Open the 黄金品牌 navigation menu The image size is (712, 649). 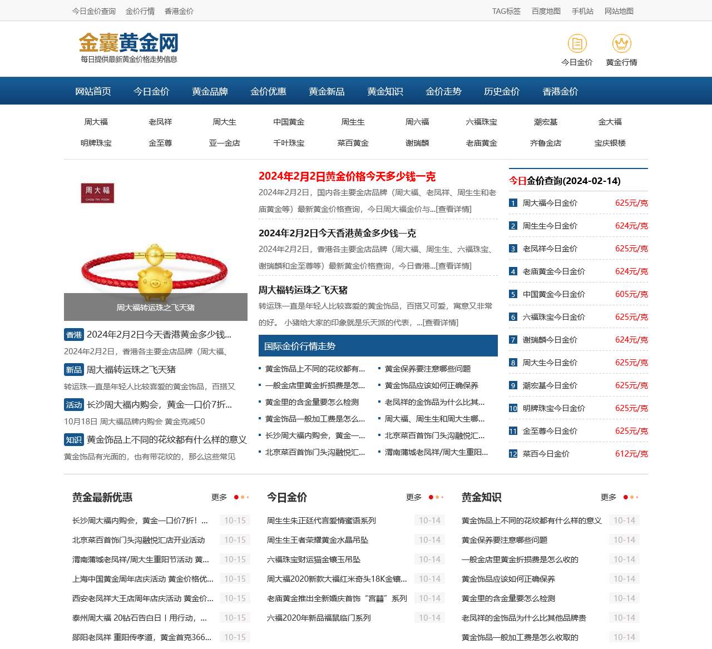[209, 91]
